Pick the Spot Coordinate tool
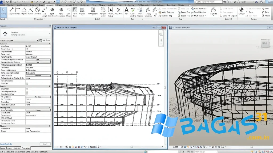Viewport: 273px width, 153px height. click(x=61, y=12)
